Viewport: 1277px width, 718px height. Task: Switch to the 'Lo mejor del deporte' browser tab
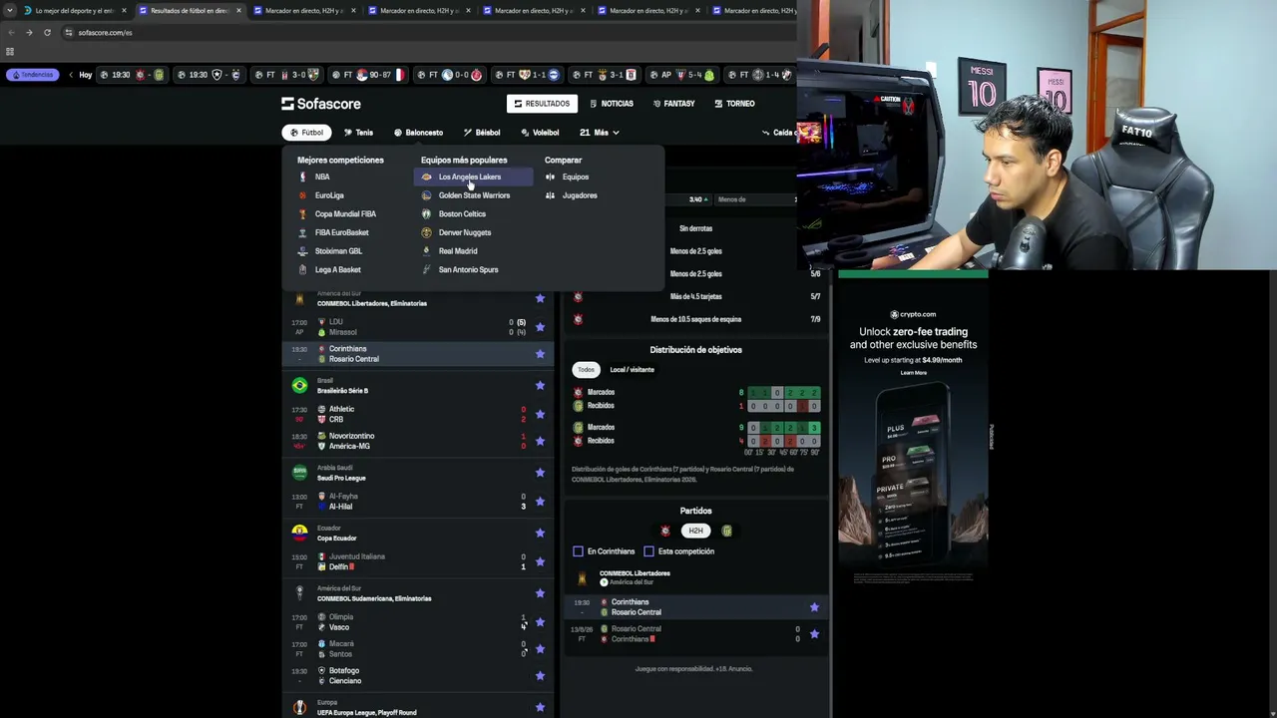pyautogui.click(x=74, y=11)
